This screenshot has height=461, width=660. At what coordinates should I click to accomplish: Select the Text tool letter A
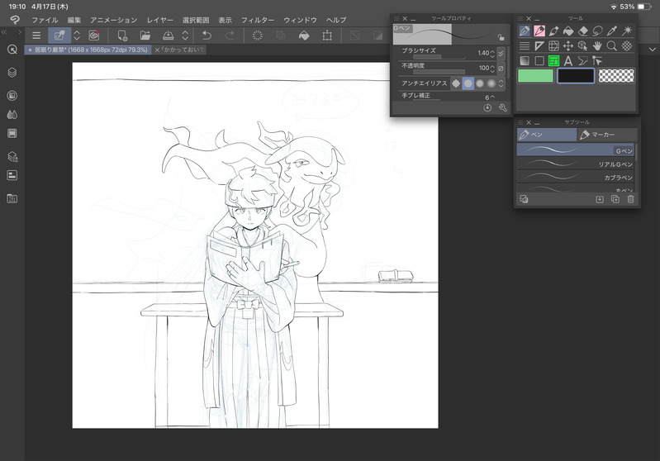(x=568, y=61)
